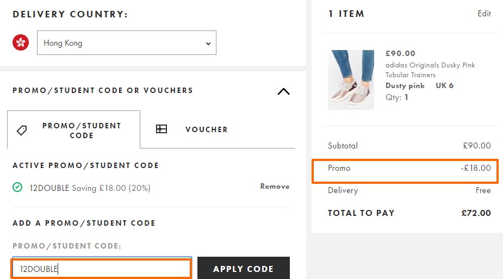
Task: Open the adidas trainers product thumbnail
Action: [351, 80]
